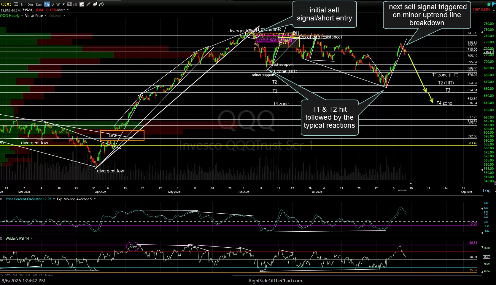Close the Price Percent Oscillator panel via X
This screenshot has height=285, width=496.
coord(1,199)
